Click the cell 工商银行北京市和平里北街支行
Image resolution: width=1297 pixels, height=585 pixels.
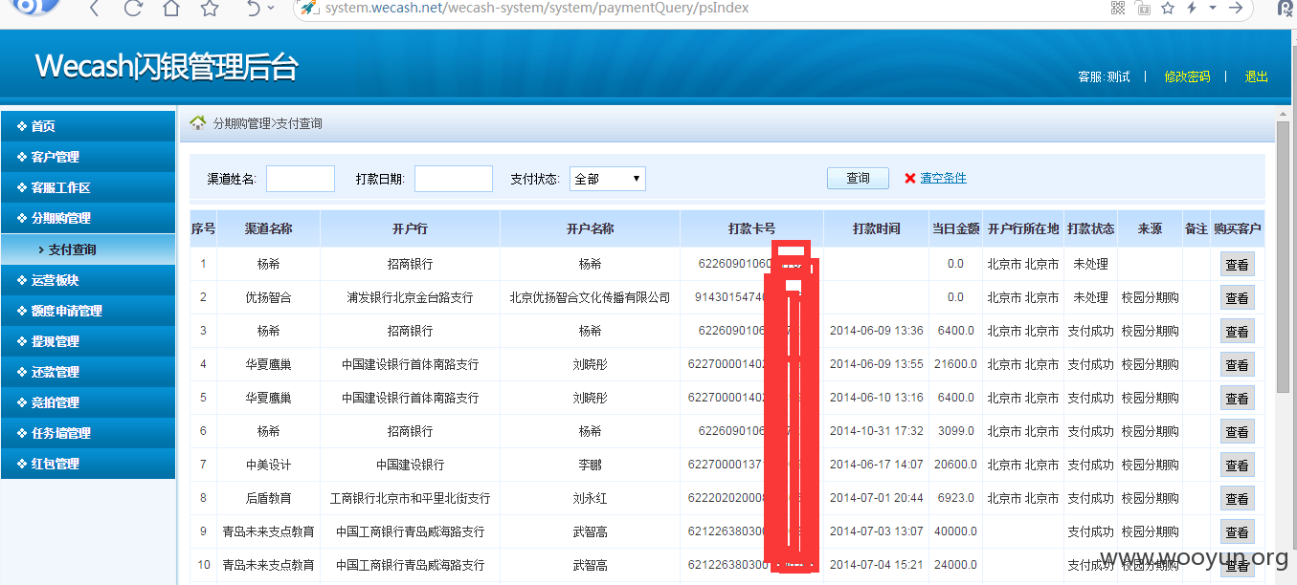pyautogui.click(x=410, y=498)
